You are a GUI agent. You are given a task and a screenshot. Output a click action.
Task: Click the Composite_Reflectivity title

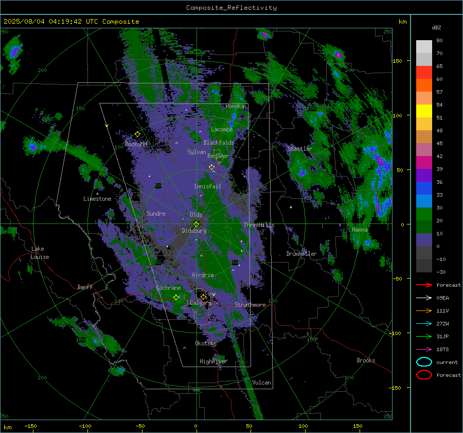click(231, 8)
